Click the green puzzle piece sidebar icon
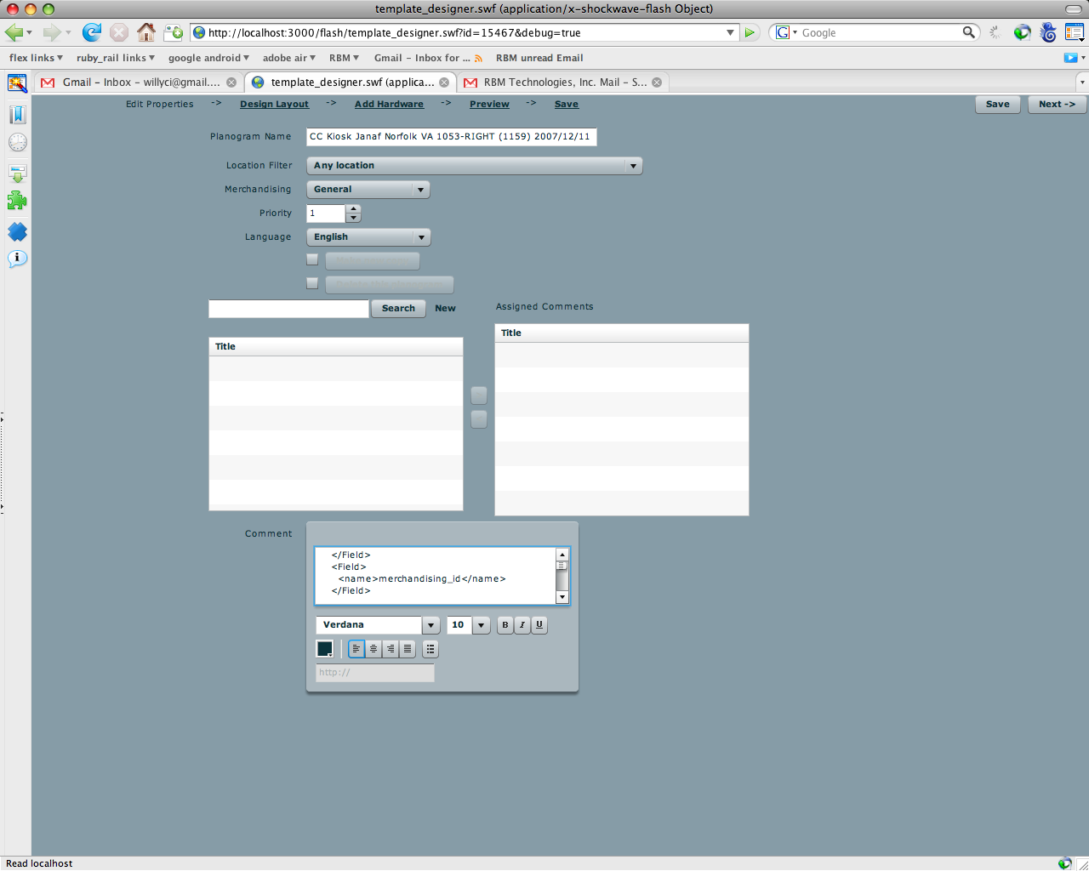 pos(17,202)
